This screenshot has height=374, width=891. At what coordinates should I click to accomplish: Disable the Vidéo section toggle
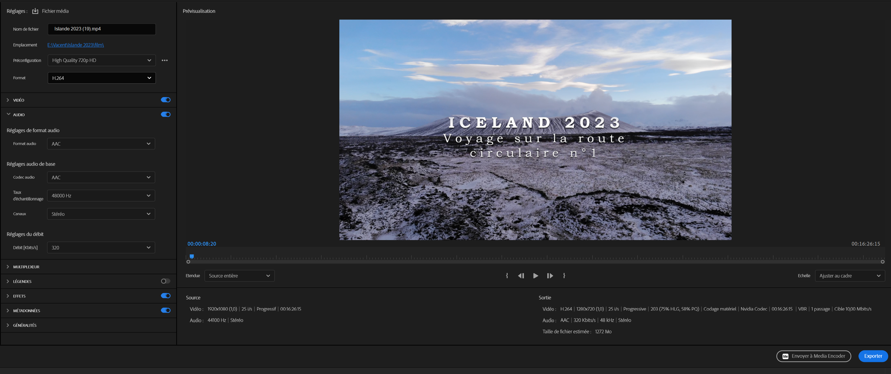pyautogui.click(x=166, y=100)
